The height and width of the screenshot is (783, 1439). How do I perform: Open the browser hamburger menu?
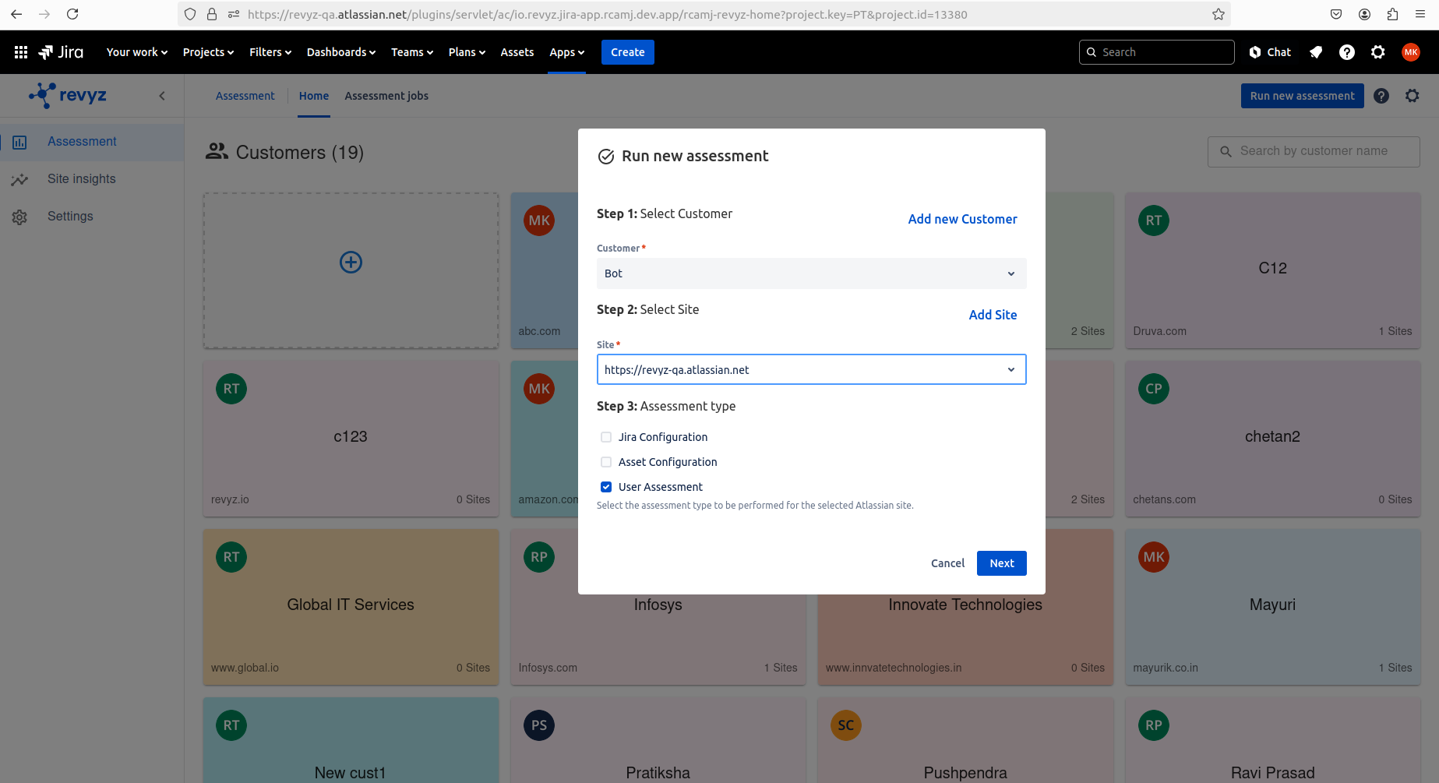[x=1420, y=14]
